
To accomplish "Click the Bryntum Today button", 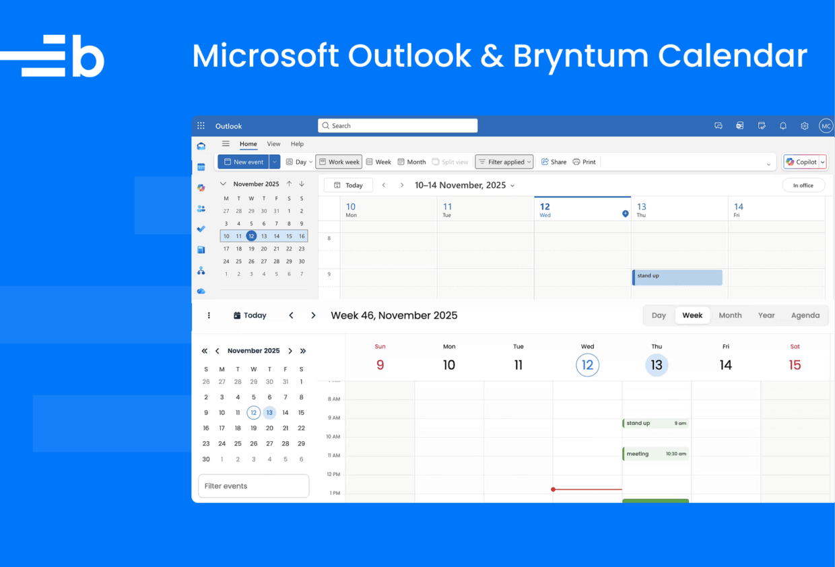I will tap(250, 315).
